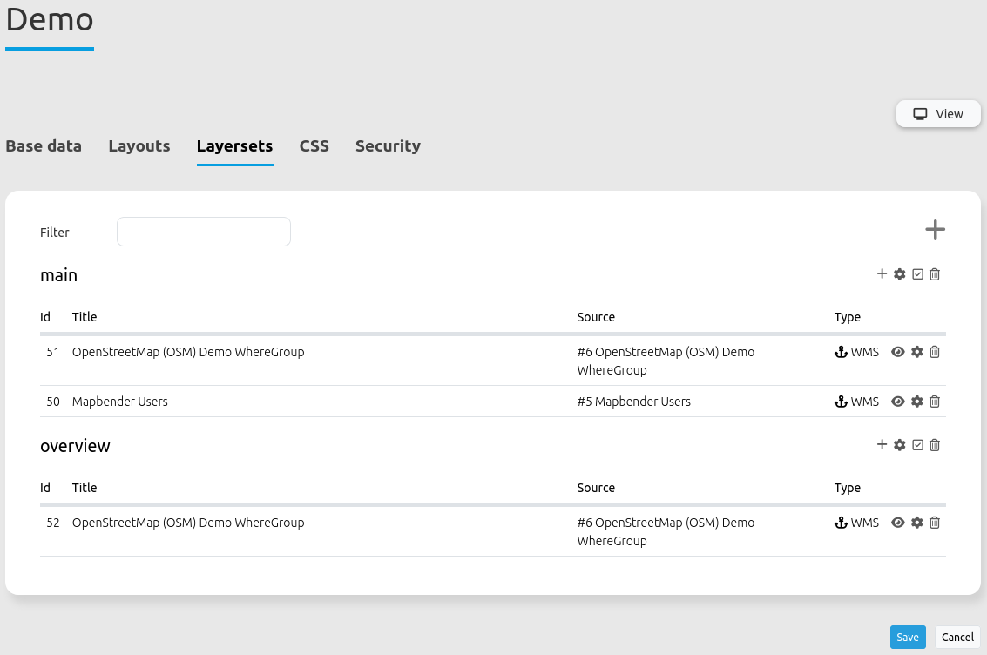Toggle visibility of instance 51 OpenStreetMap
Viewport: 987px width, 655px height.
[x=898, y=352]
